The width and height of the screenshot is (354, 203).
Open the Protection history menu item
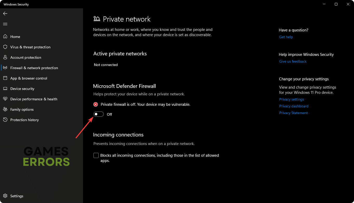click(24, 120)
